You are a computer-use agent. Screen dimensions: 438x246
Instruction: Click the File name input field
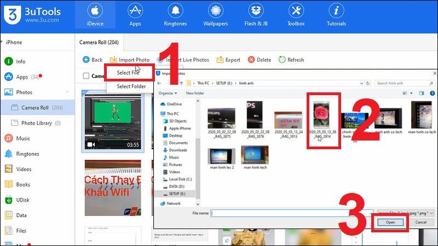(292, 213)
